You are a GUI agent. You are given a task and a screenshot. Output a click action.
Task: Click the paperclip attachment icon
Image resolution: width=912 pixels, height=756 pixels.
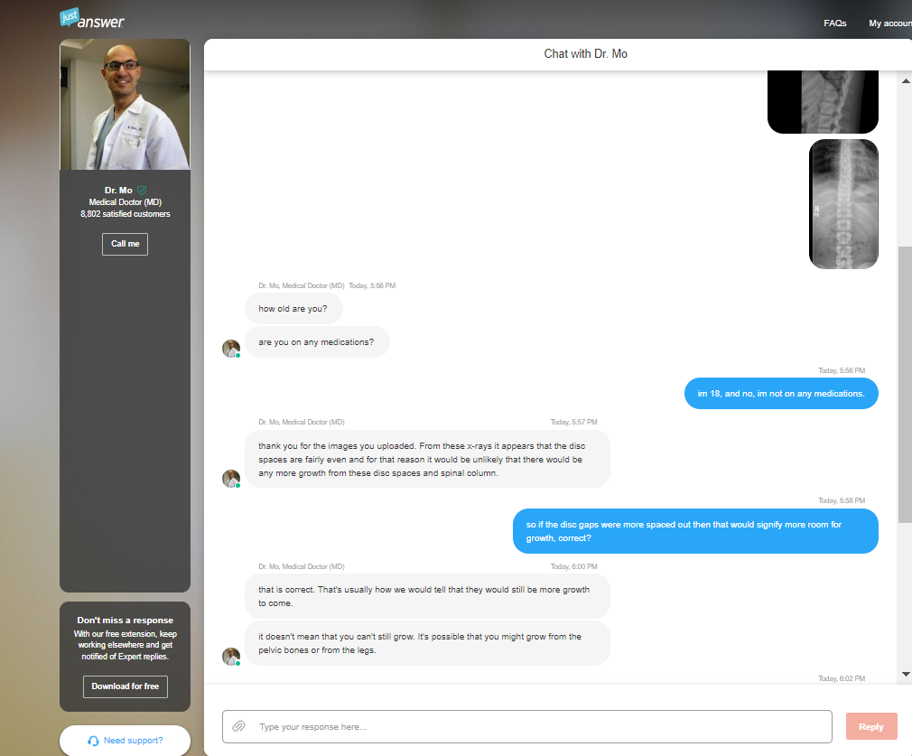click(x=238, y=726)
